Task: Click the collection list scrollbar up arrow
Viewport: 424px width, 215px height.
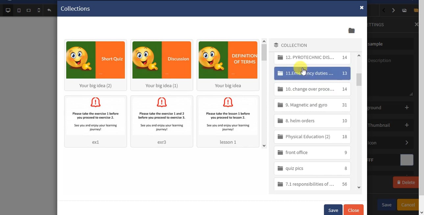Action: point(359,56)
